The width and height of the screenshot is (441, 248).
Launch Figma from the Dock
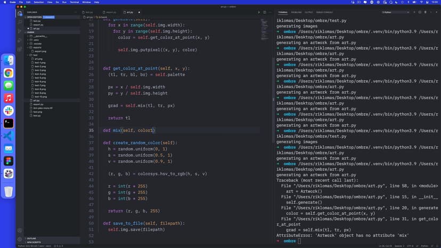pos(9,161)
